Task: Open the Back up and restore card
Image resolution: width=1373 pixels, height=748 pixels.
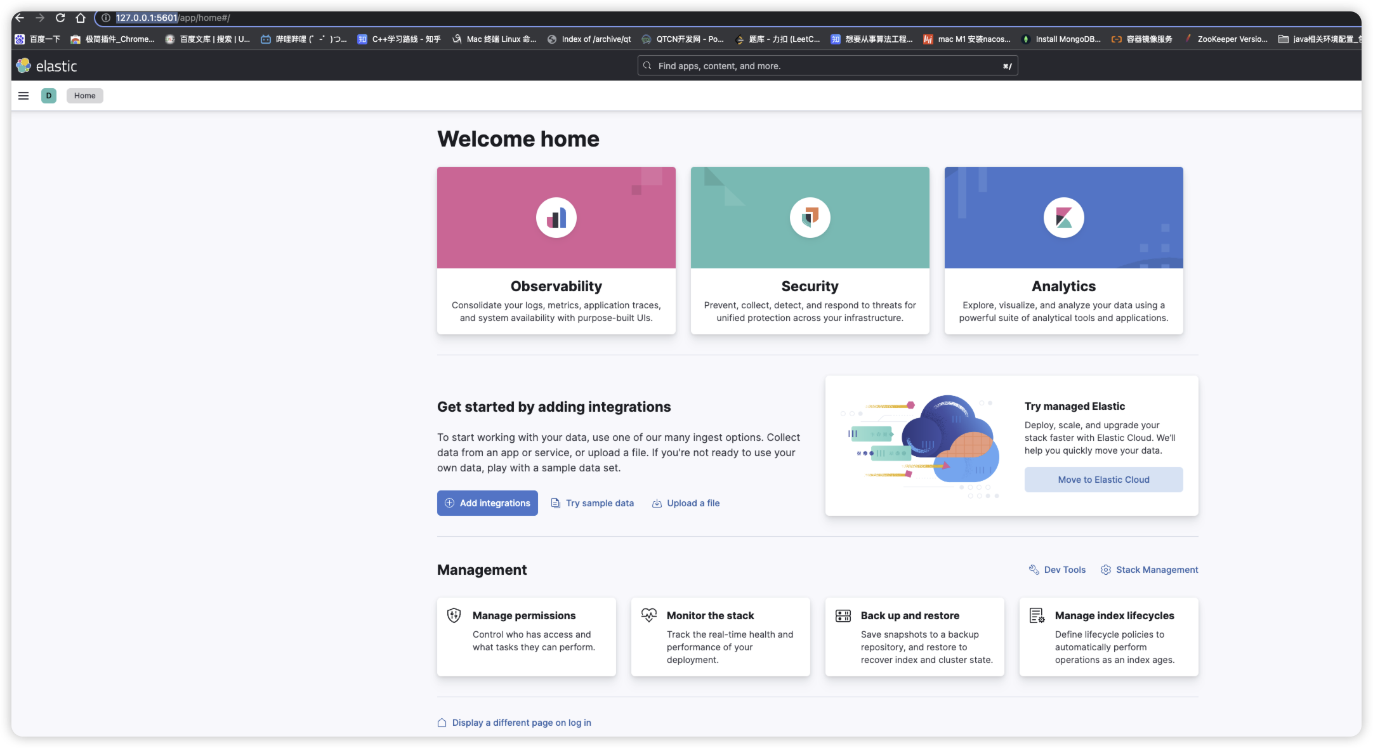Action: point(914,636)
